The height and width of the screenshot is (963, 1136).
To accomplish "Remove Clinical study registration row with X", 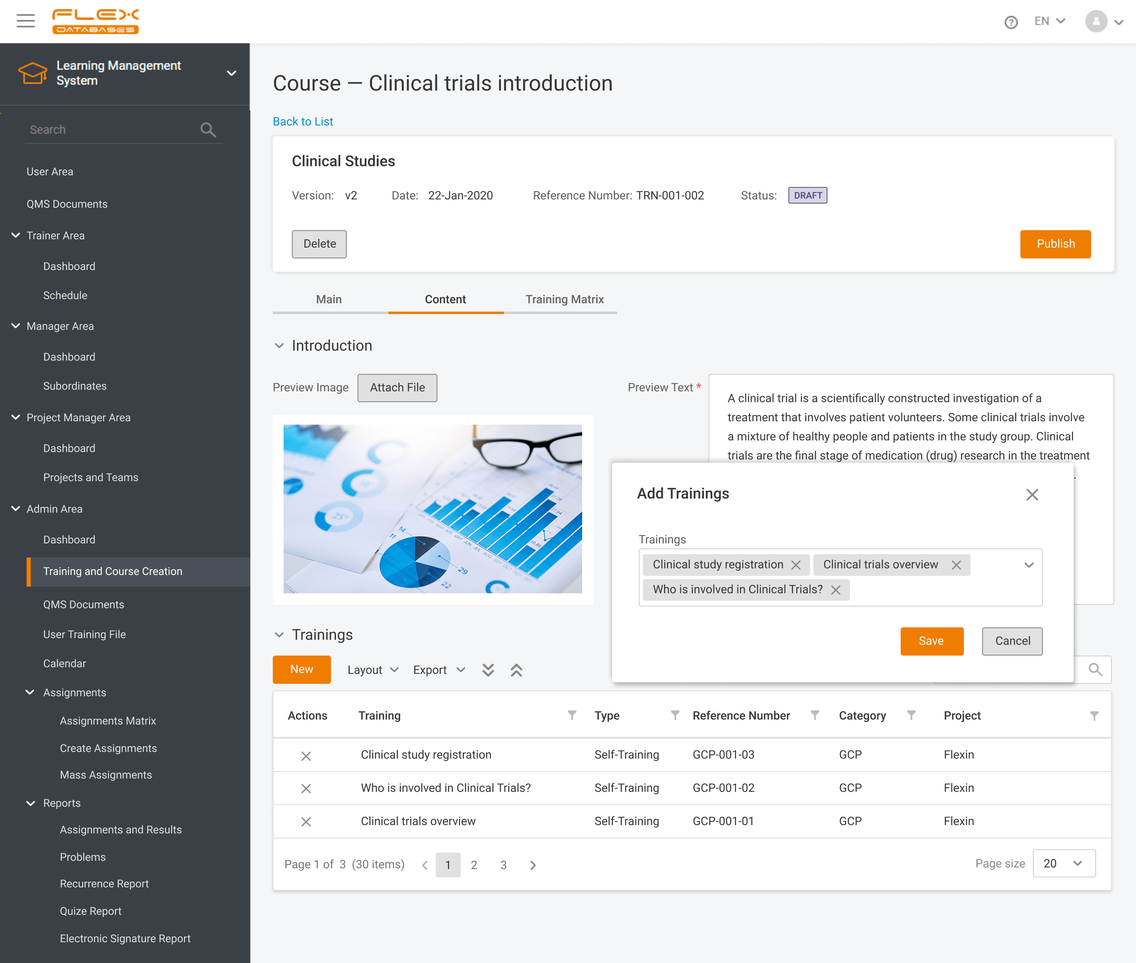I will pos(306,756).
